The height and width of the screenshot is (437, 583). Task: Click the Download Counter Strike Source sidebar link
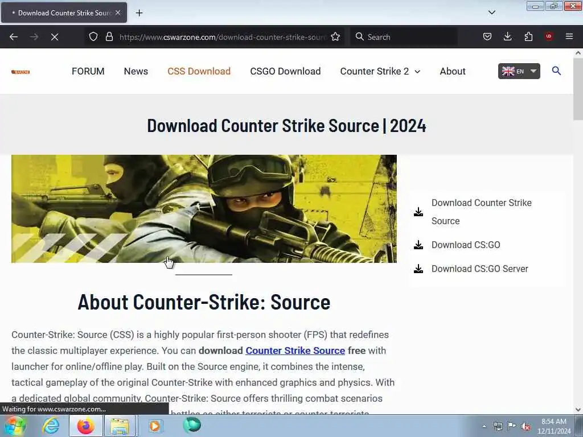click(x=482, y=212)
